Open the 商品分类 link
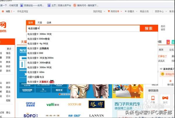Image resolution: width=175 pixels, height=118 pixels. click(x=144, y=11)
